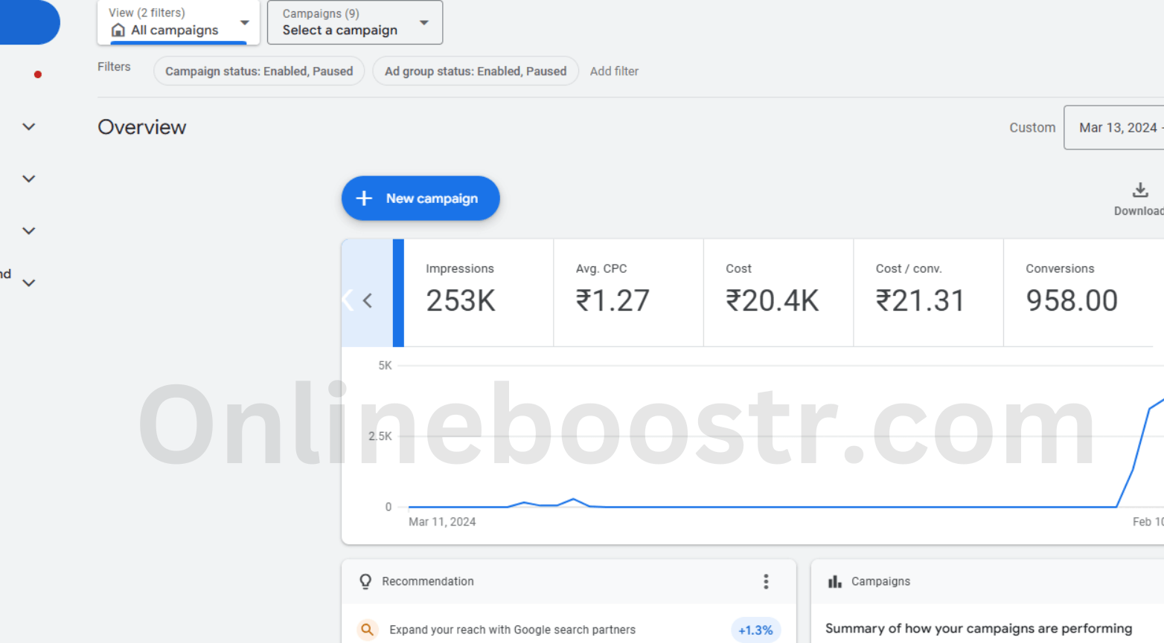Expand the top collapsed sidebar section
Viewport: 1164px width, 643px height.
(x=28, y=126)
